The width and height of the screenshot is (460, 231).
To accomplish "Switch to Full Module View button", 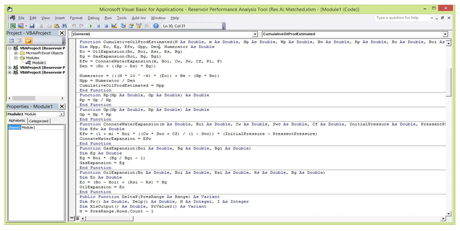I will (77, 218).
